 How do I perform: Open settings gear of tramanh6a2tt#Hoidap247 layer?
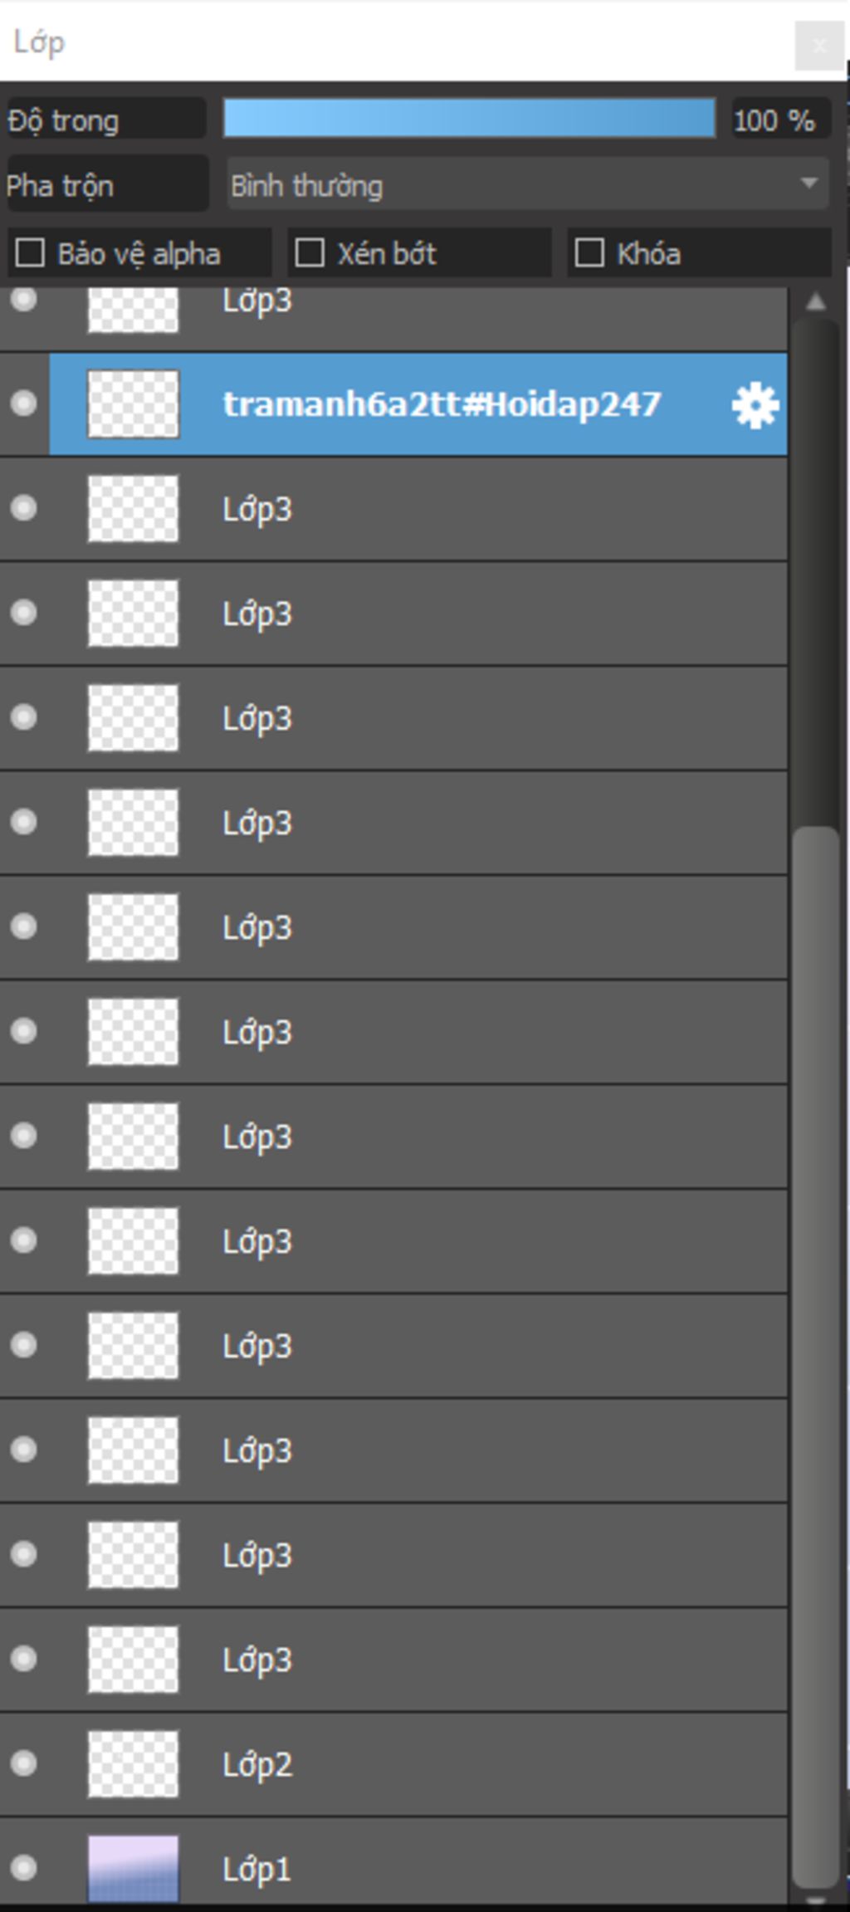pyautogui.click(x=755, y=405)
